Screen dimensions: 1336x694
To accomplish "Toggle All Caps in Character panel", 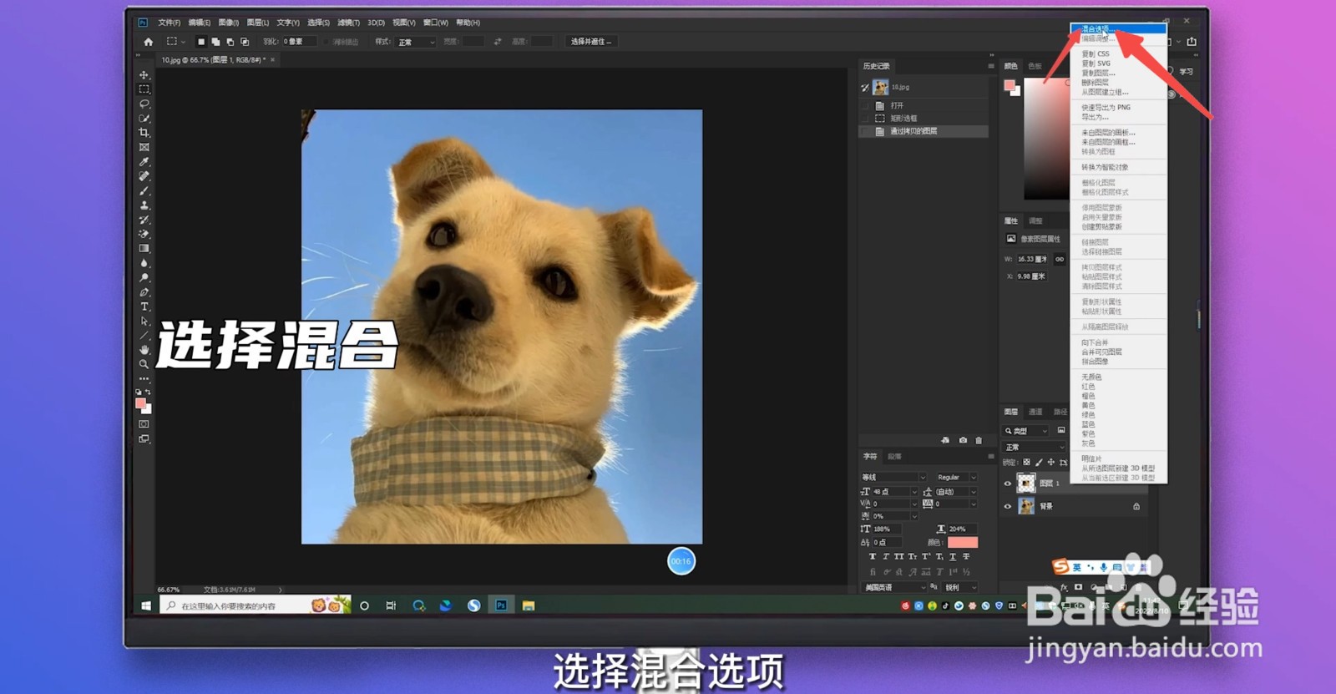I will coord(899,556).
